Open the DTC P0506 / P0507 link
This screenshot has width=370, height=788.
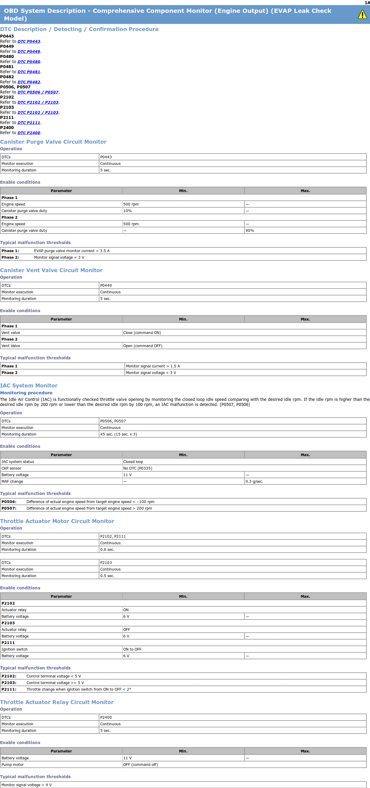(38, 92)
